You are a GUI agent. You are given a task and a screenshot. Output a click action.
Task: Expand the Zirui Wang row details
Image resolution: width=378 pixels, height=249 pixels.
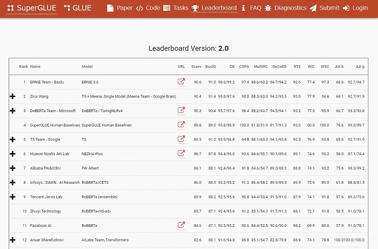[12, 96]
